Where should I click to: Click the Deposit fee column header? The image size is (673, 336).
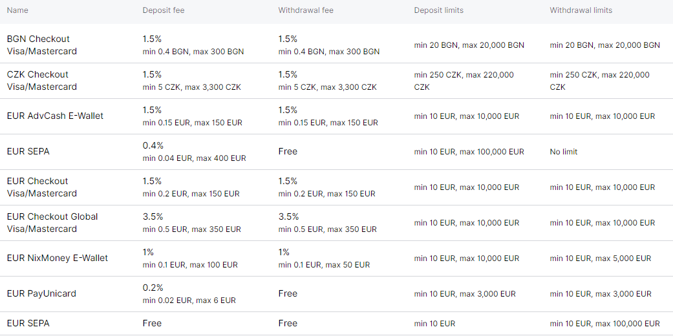(164, 10)
